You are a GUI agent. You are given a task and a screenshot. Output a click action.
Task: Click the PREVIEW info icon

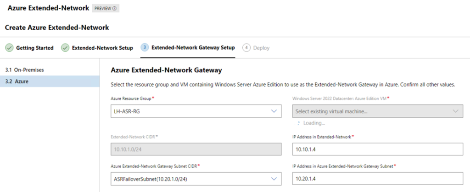point(114,9)
